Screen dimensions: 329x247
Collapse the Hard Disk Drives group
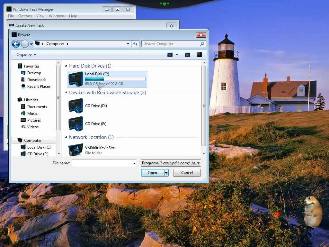[66, 66]
